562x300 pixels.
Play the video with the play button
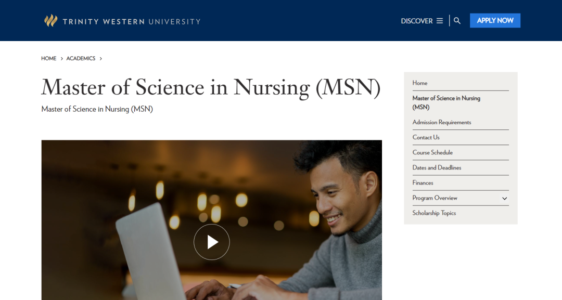(x=212, y=242)
